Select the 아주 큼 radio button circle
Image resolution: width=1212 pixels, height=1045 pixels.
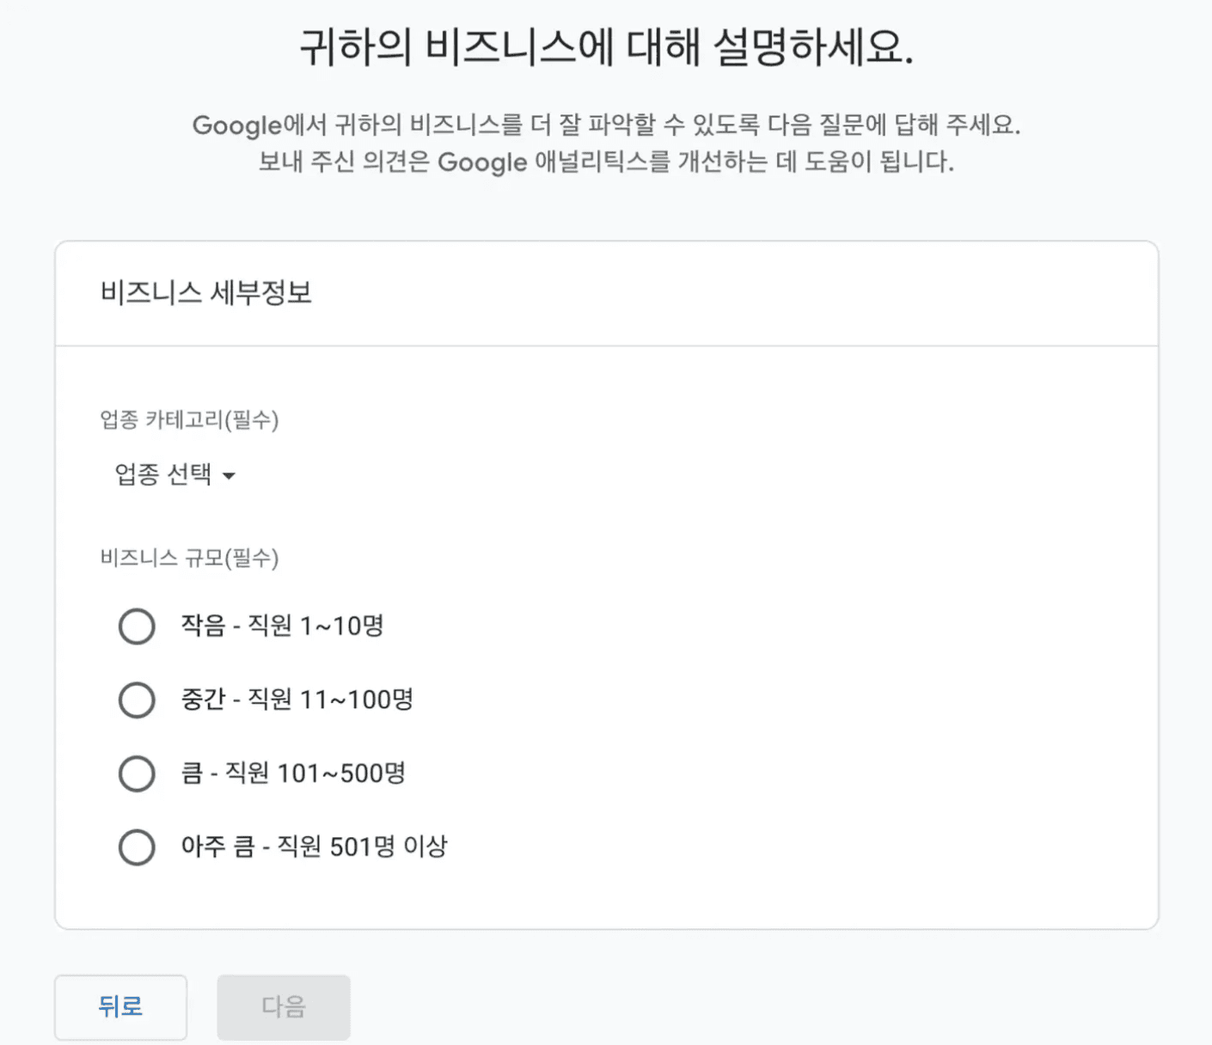pos(137,847)
